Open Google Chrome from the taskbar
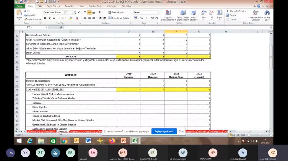This screenshot has width=288, height=161. point(65,141)
